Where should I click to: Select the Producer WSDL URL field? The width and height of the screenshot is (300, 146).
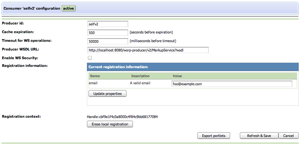[148, 50]
